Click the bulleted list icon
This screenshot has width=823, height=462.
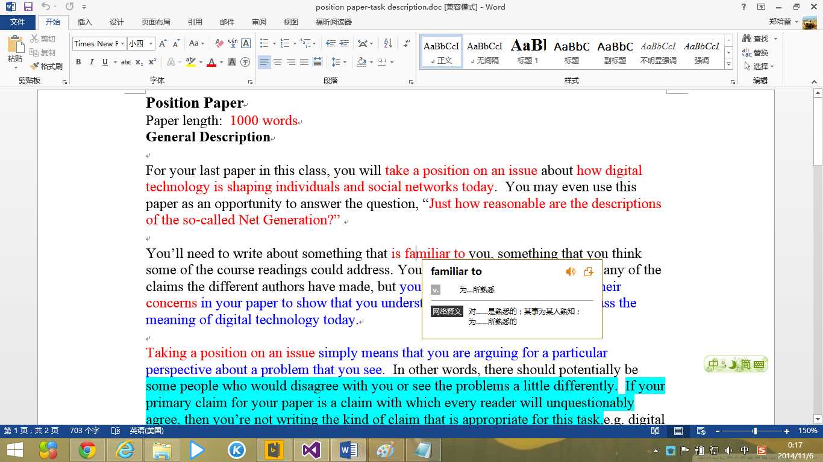[x=264, y=43]
